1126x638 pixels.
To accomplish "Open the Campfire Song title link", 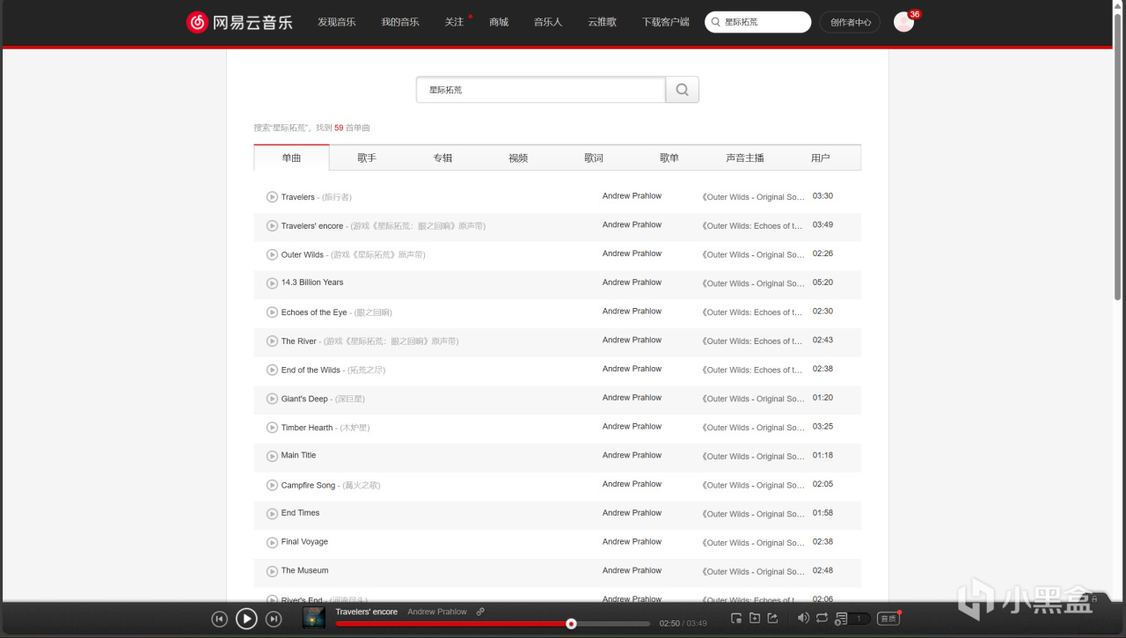I will 308,486.
